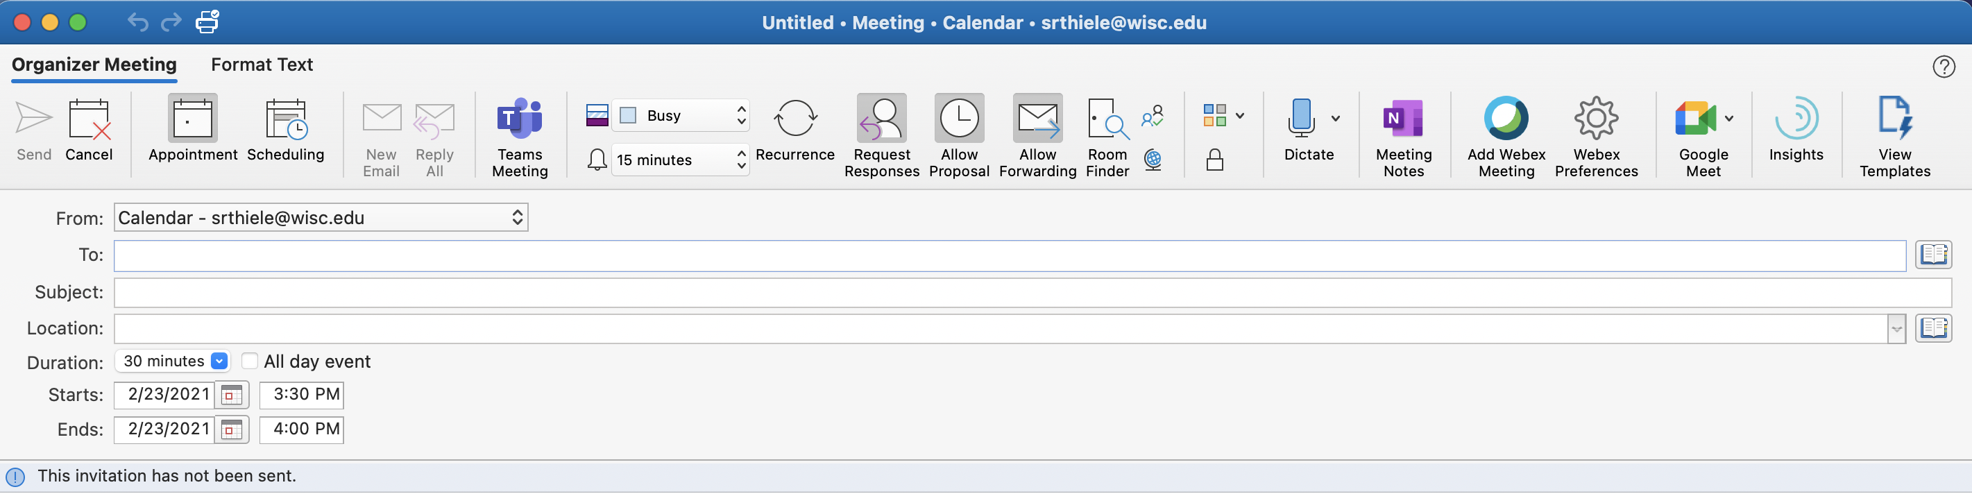Open room book icon beside Location
This screenshot has width=1972, height=494.
1933,329
